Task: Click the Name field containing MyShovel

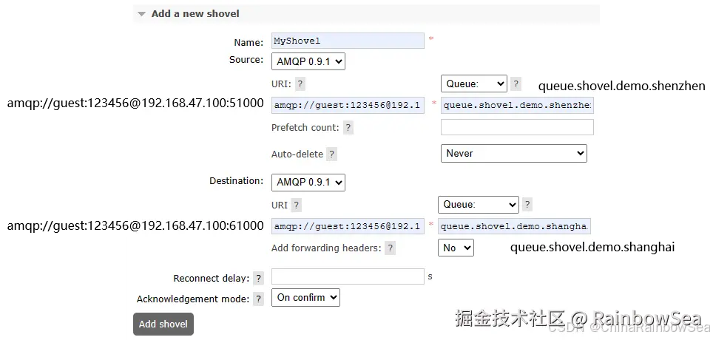Action: (348, 41)
